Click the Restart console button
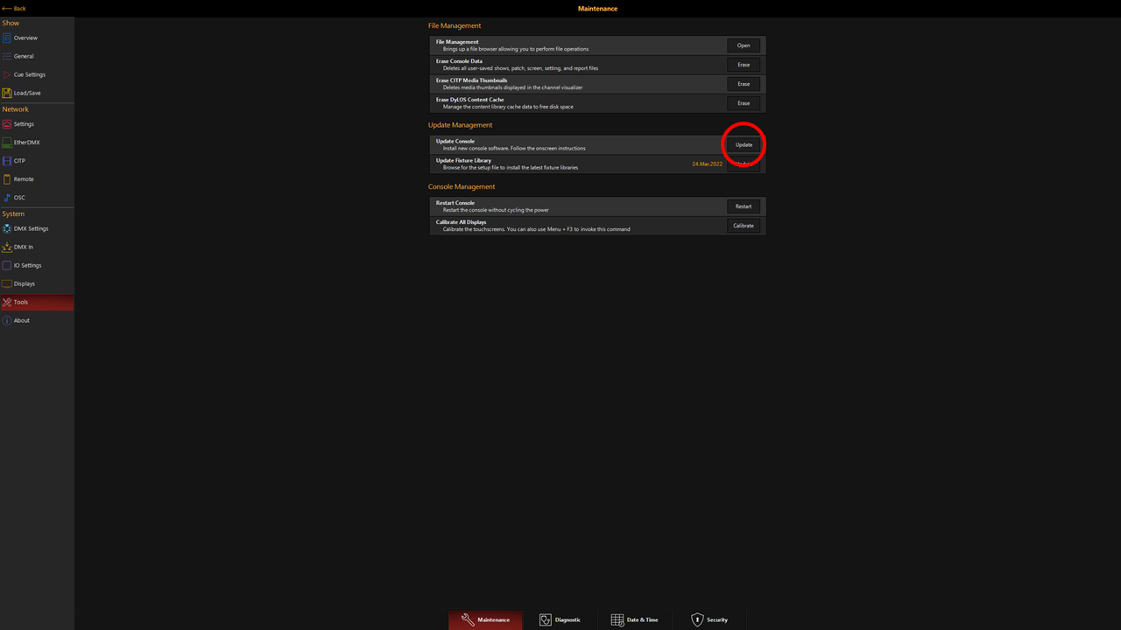1121x630 pixels. pyautogui.click(x=744, y=206)
